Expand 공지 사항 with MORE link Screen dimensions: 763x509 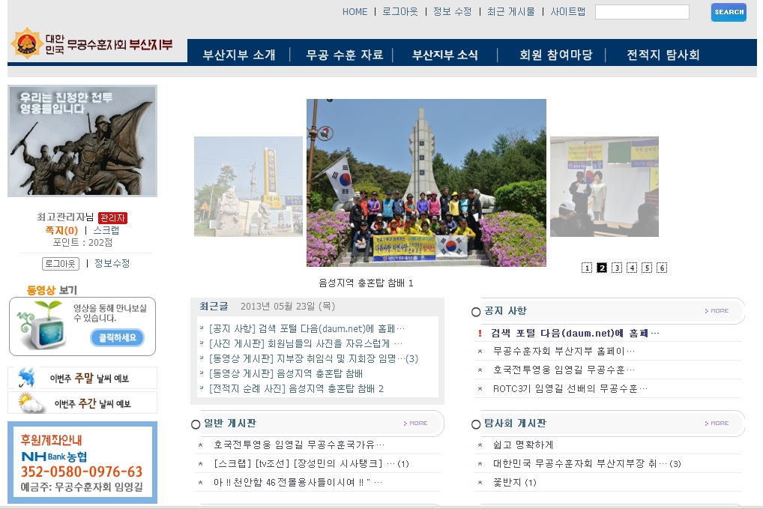tap(717, 310)
